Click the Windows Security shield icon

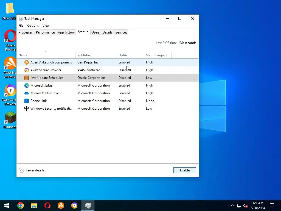coord(27,109)
